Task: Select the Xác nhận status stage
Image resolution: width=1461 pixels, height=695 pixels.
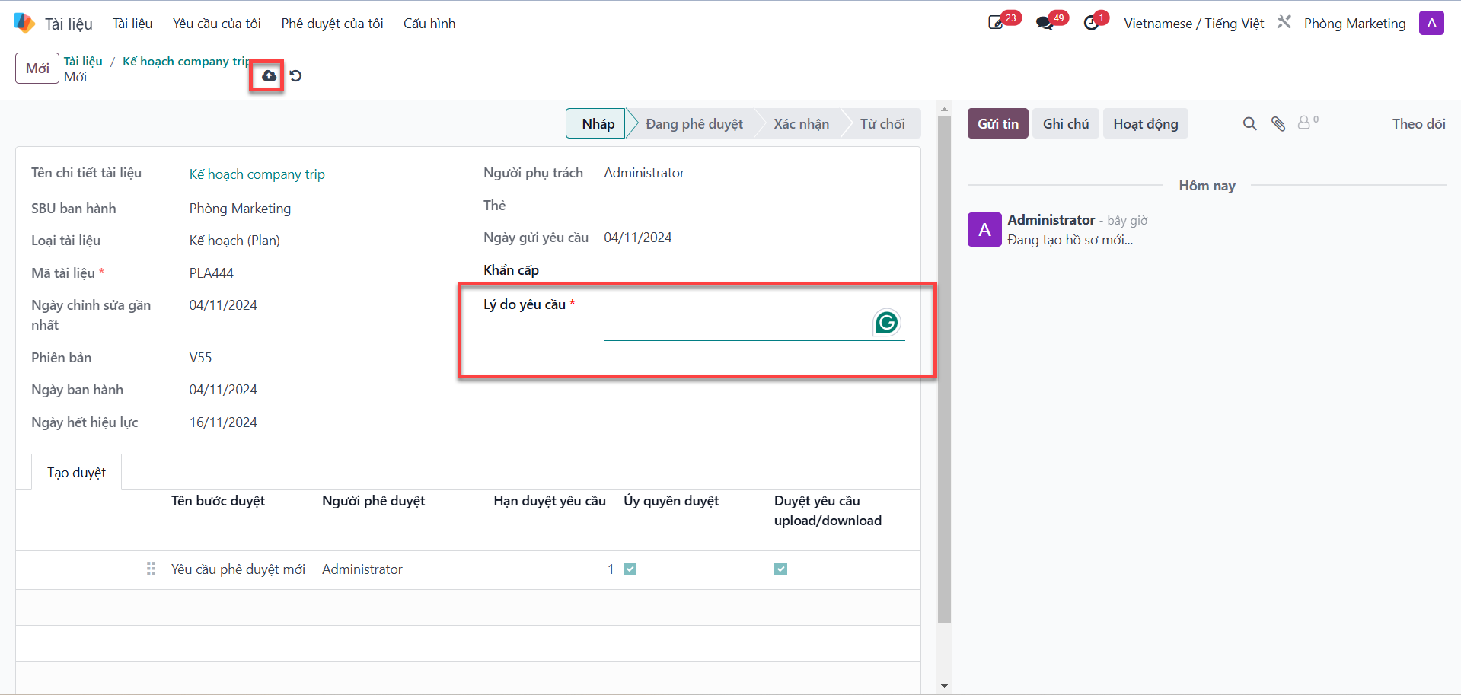Action: tap(801, 123)
